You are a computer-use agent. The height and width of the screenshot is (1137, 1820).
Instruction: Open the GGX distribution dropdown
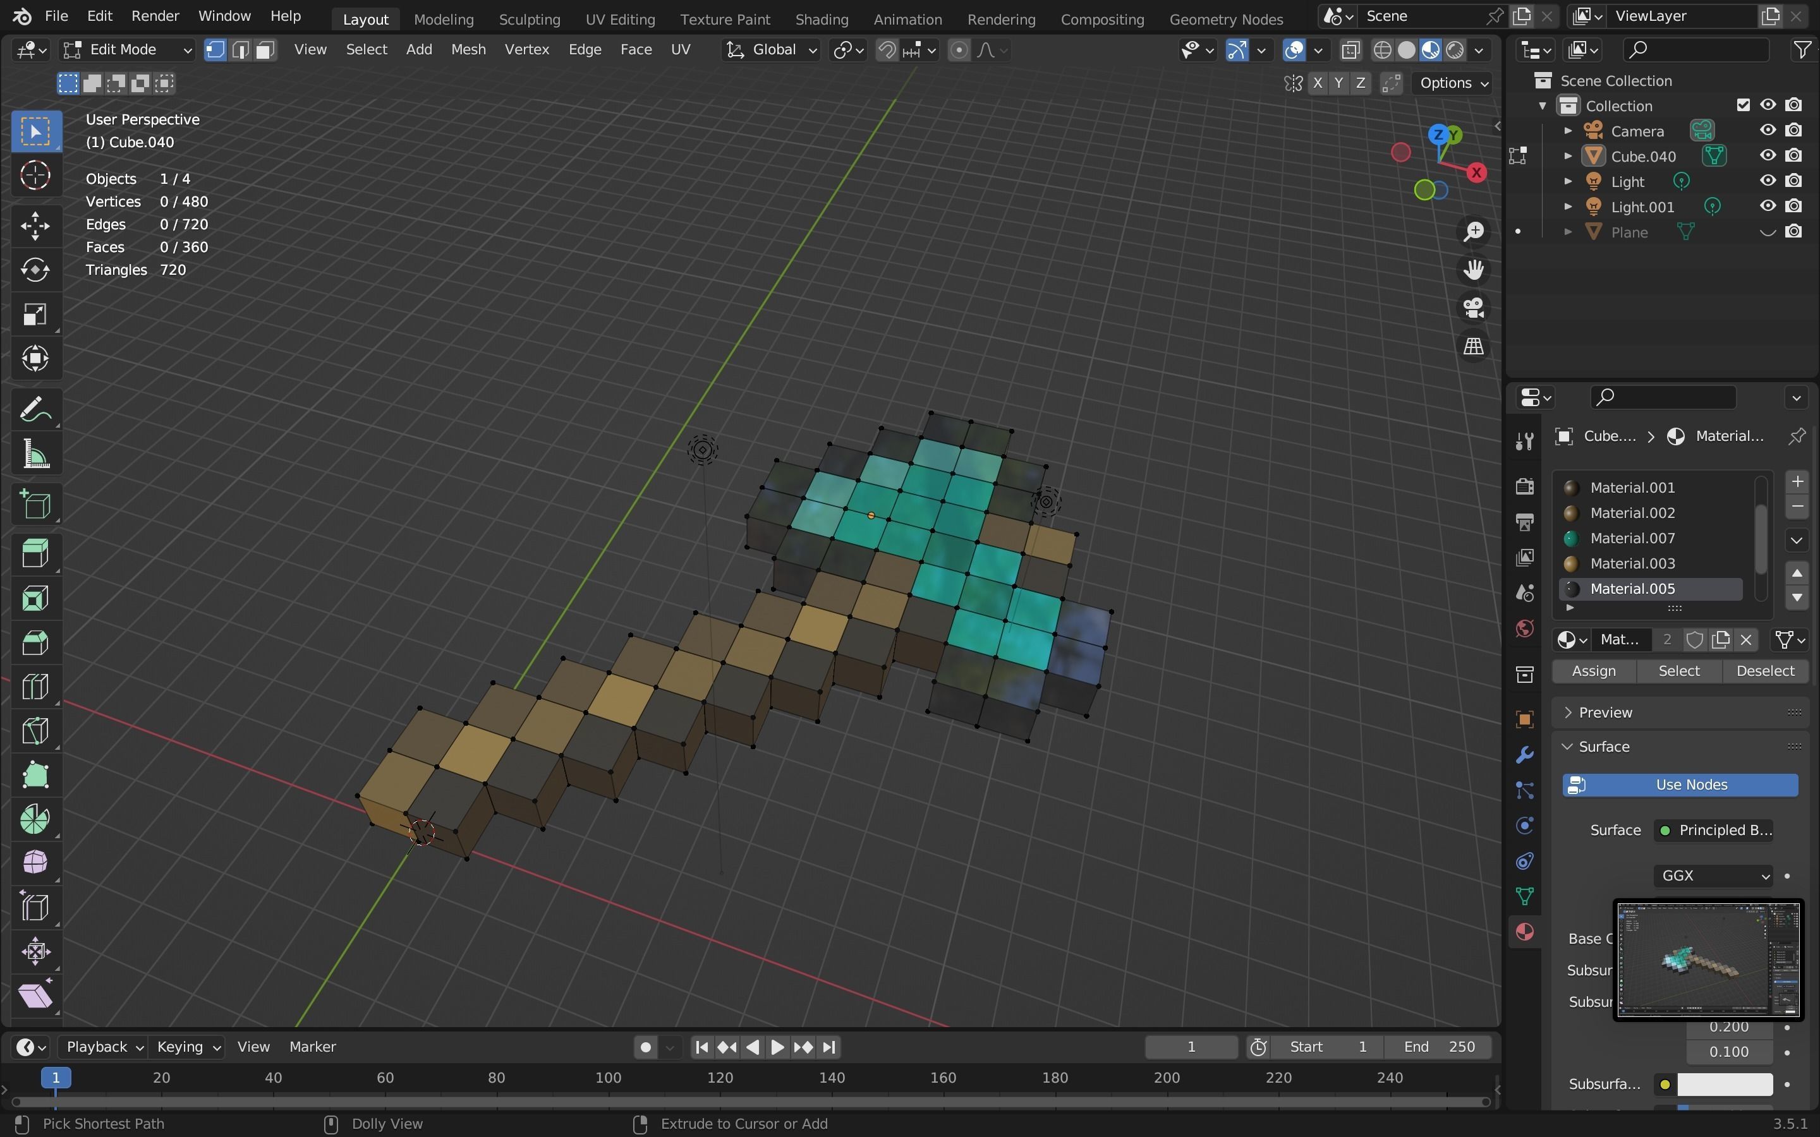click(x=1713, y=875)
